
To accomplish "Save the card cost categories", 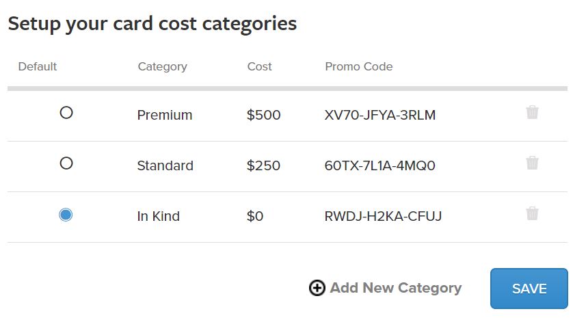I will (x=529, y=289).
